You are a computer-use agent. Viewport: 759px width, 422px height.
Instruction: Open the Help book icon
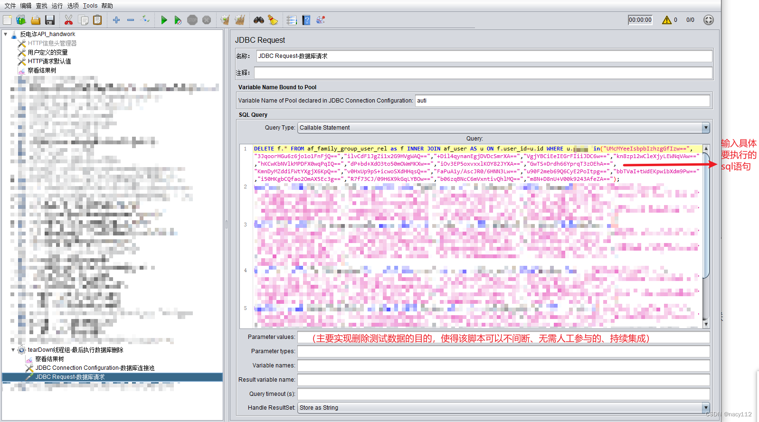click(306, 20)
